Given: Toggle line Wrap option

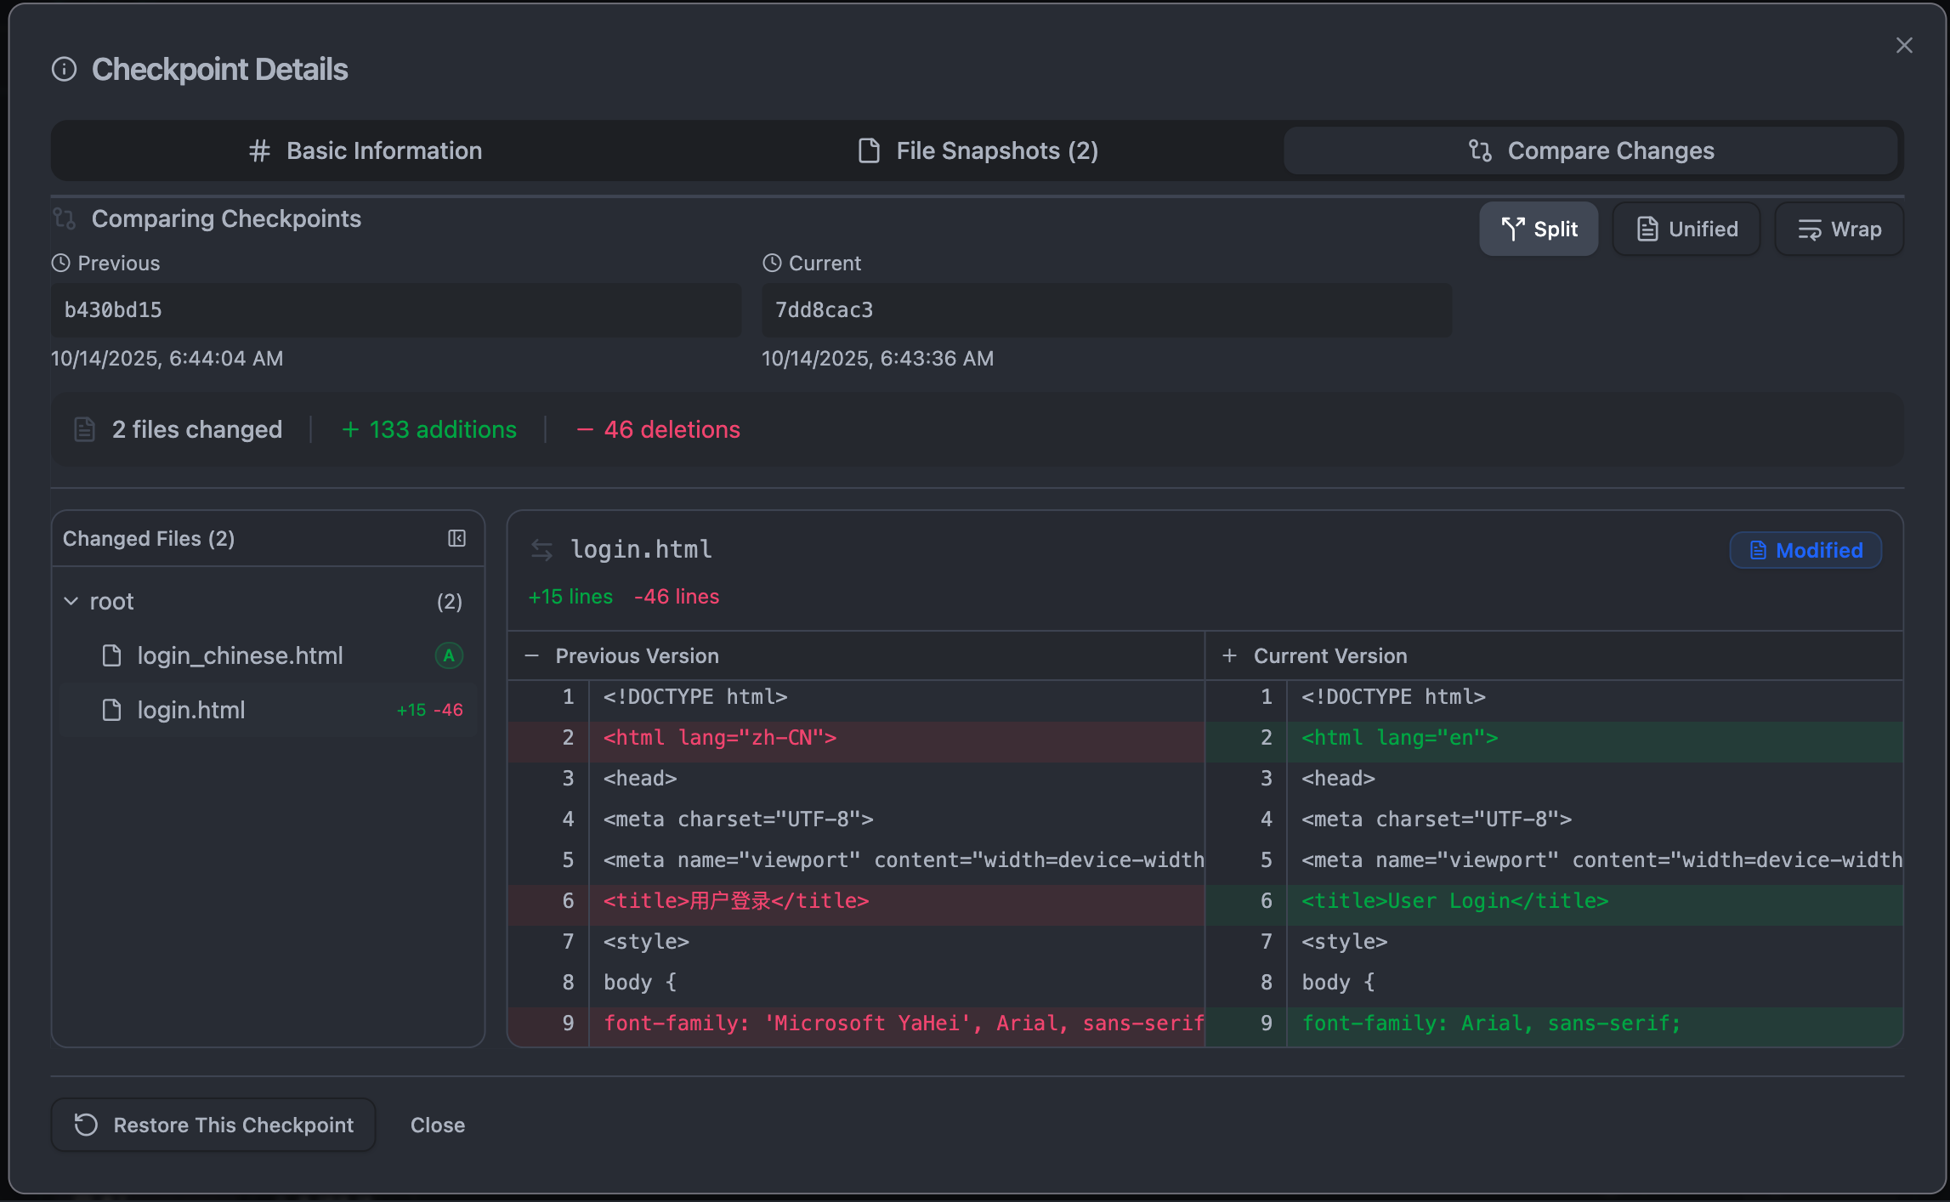Looking at the screenshot, I should point(1839,229).
